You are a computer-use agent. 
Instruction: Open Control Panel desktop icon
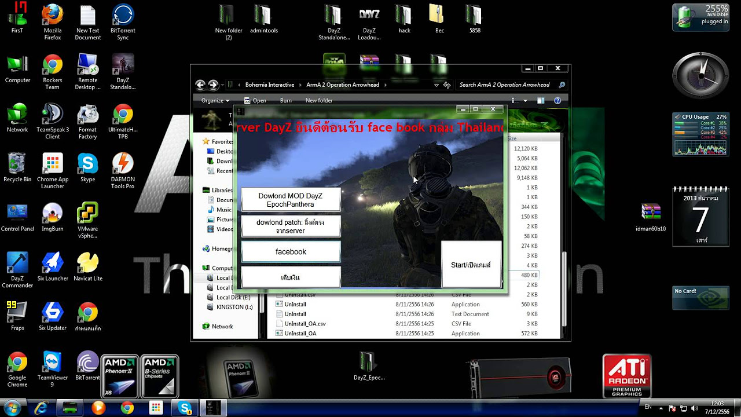[x=17, y=217]
